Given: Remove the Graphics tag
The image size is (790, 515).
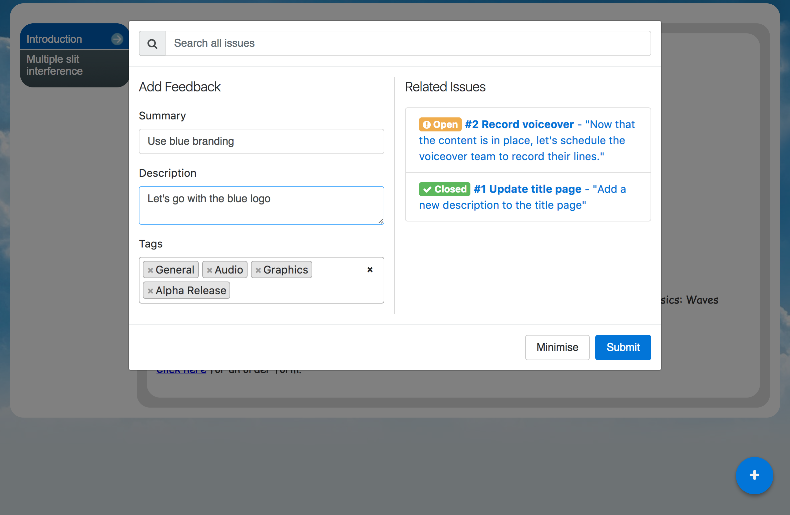Looking at the screenshot, I should point(258,270).
